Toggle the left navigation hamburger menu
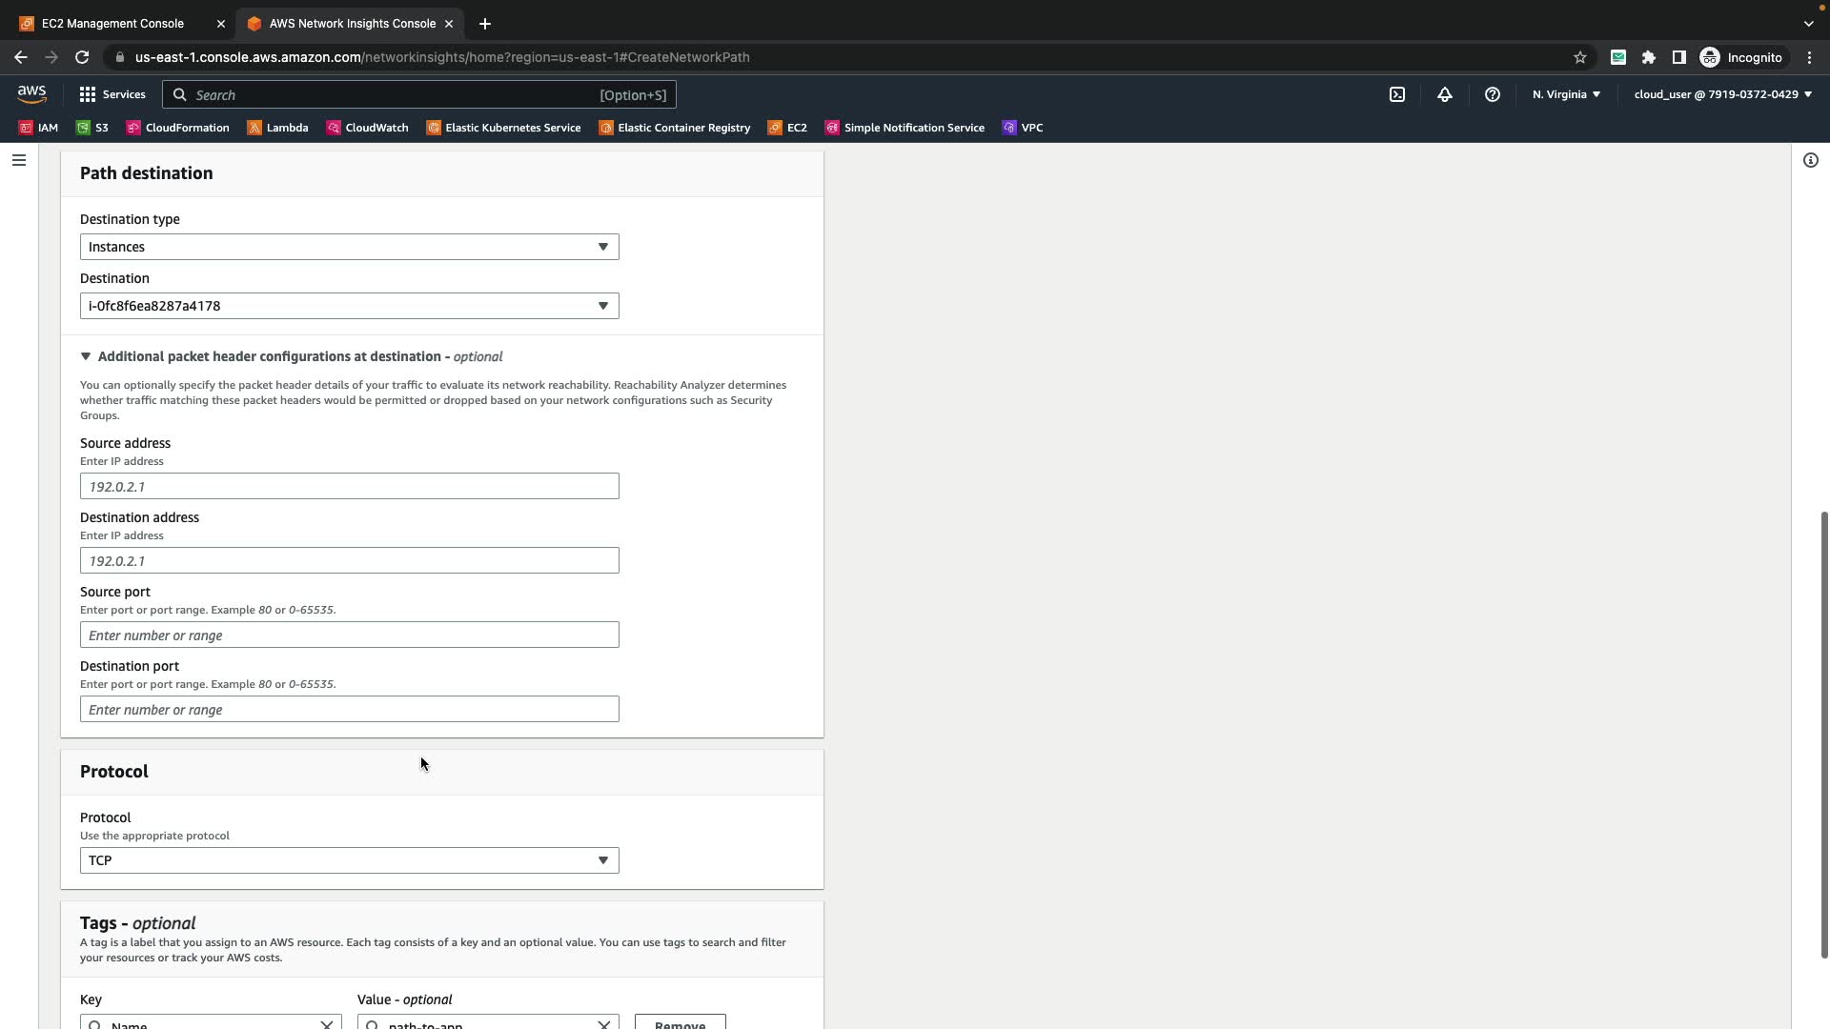The width and height of the screenshot is (1830, 1029). click(x=18, y=160)
